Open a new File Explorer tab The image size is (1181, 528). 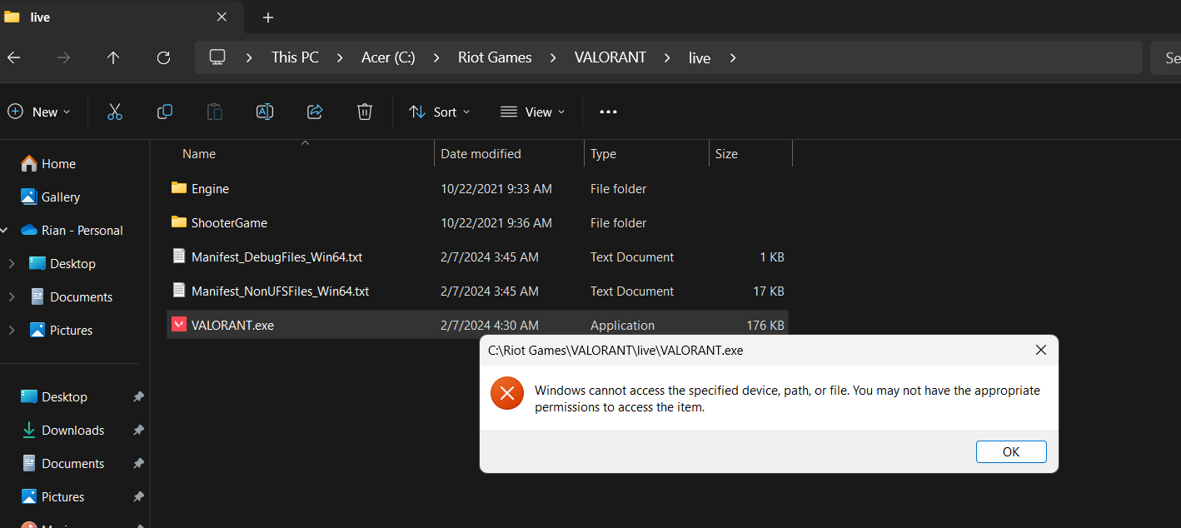pos(267,17)
